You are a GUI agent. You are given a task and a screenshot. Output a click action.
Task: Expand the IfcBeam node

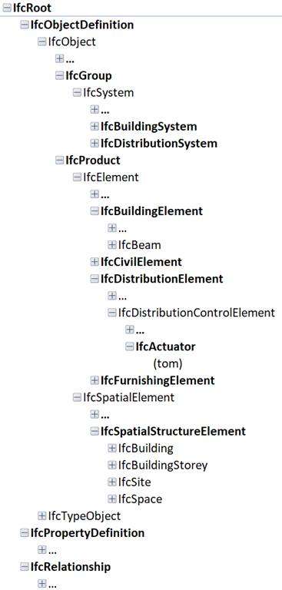(112, 245)
